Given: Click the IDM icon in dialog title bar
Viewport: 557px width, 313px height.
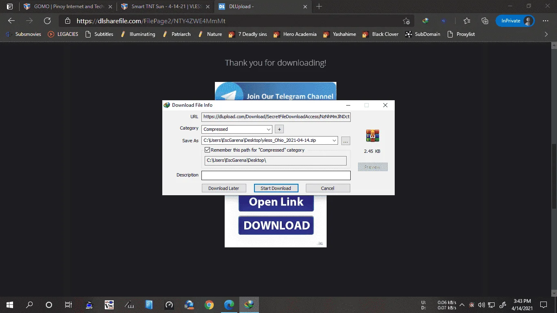Looking at the screenshot, I should pyautogui.click(x=167, y=105).
